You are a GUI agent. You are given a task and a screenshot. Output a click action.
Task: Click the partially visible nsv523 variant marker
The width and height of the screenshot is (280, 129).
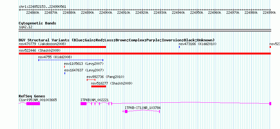pos(270,47)
